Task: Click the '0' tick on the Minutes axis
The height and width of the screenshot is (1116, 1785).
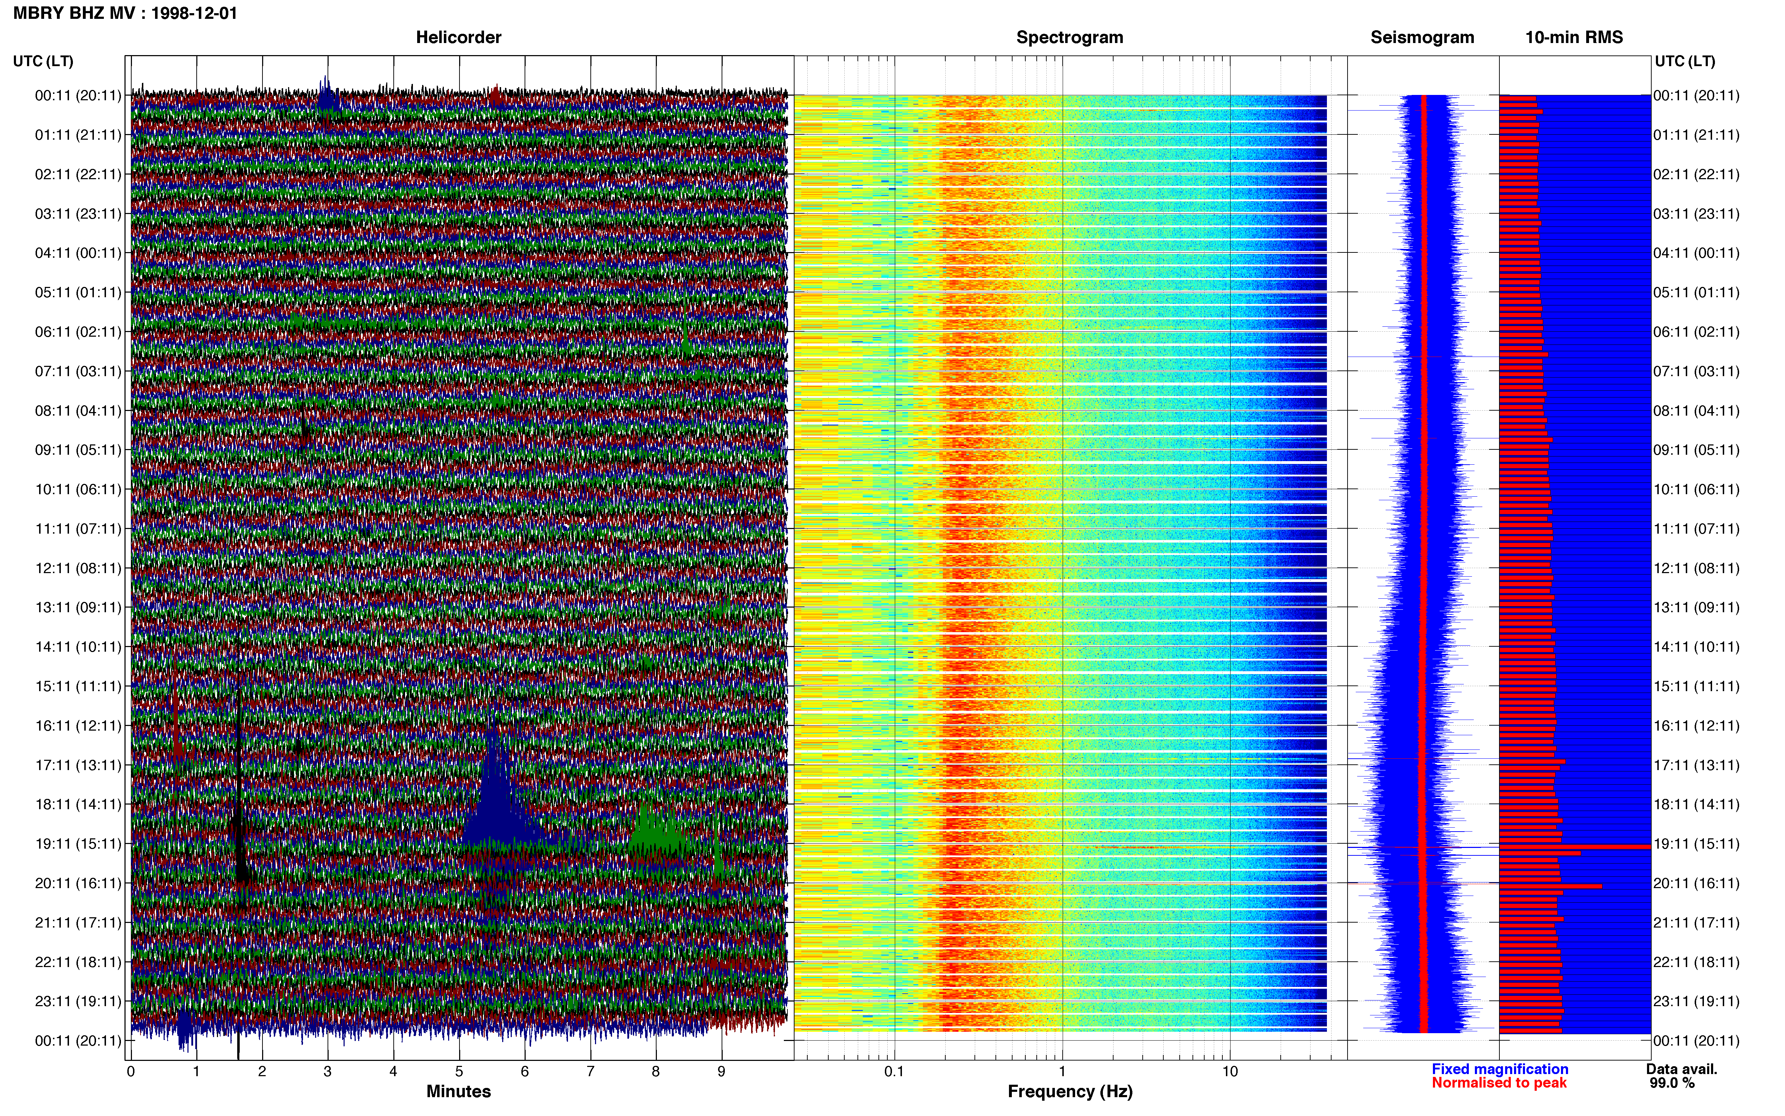Action: tap(131, 1071)
